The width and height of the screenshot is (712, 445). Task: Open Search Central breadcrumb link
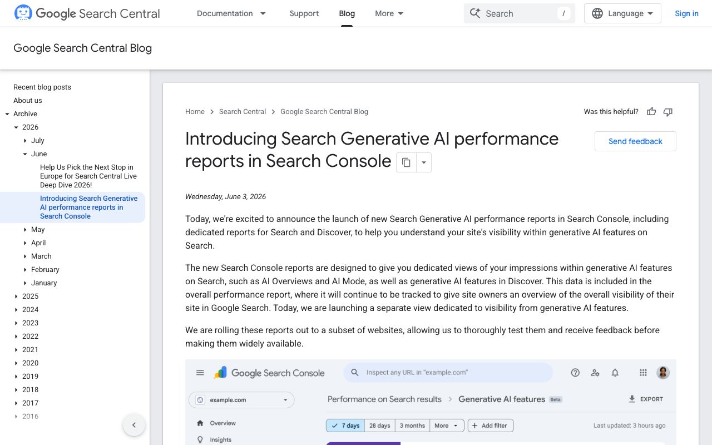(x=243, y=112)
